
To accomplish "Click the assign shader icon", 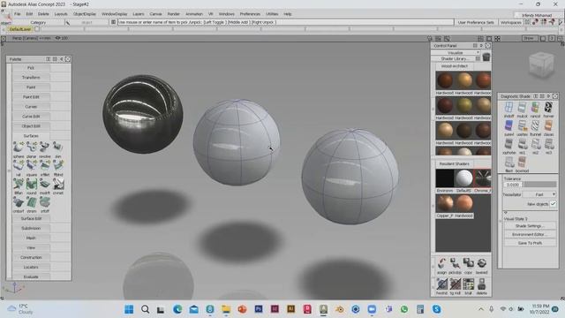I will tap(441, 263).
